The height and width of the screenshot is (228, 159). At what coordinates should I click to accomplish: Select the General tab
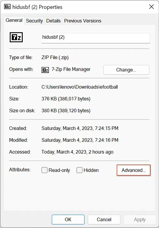(x=14, y=20)
